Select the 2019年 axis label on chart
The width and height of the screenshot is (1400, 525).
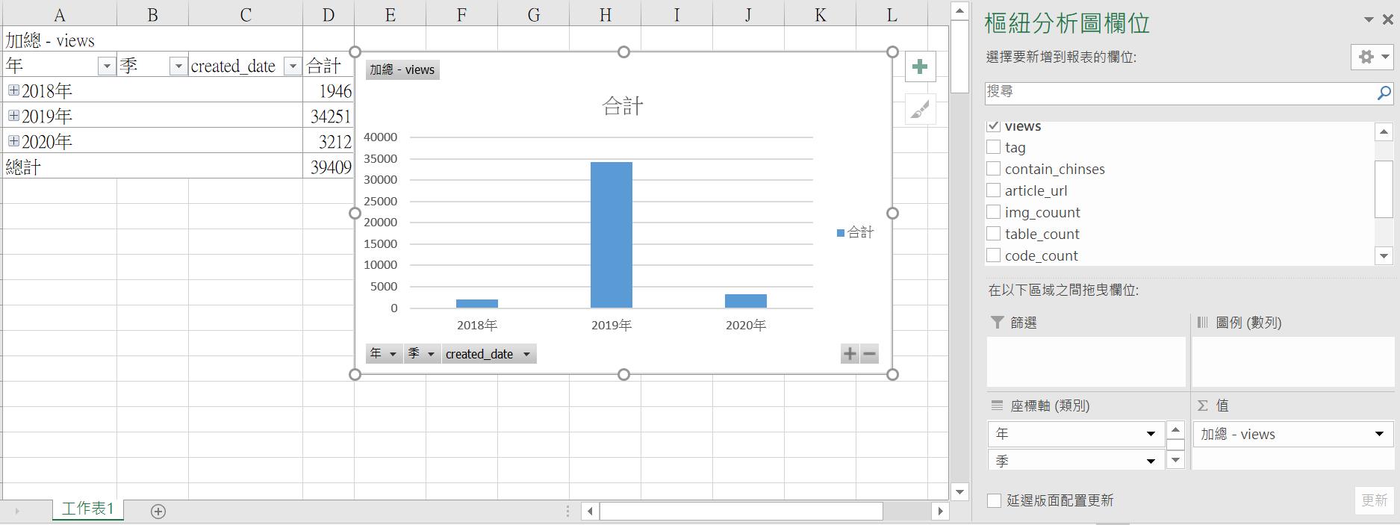(612, 326)
